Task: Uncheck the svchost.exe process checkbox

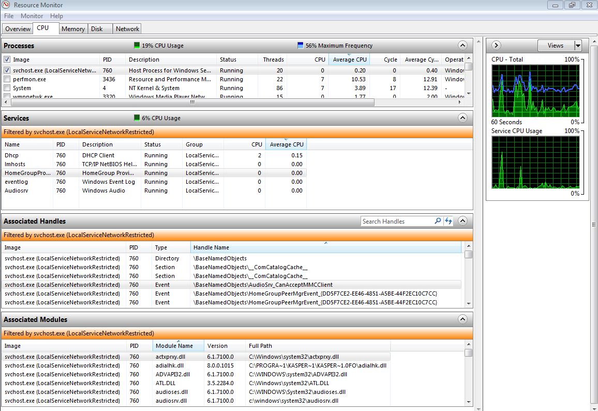Action: click(7, 70)
